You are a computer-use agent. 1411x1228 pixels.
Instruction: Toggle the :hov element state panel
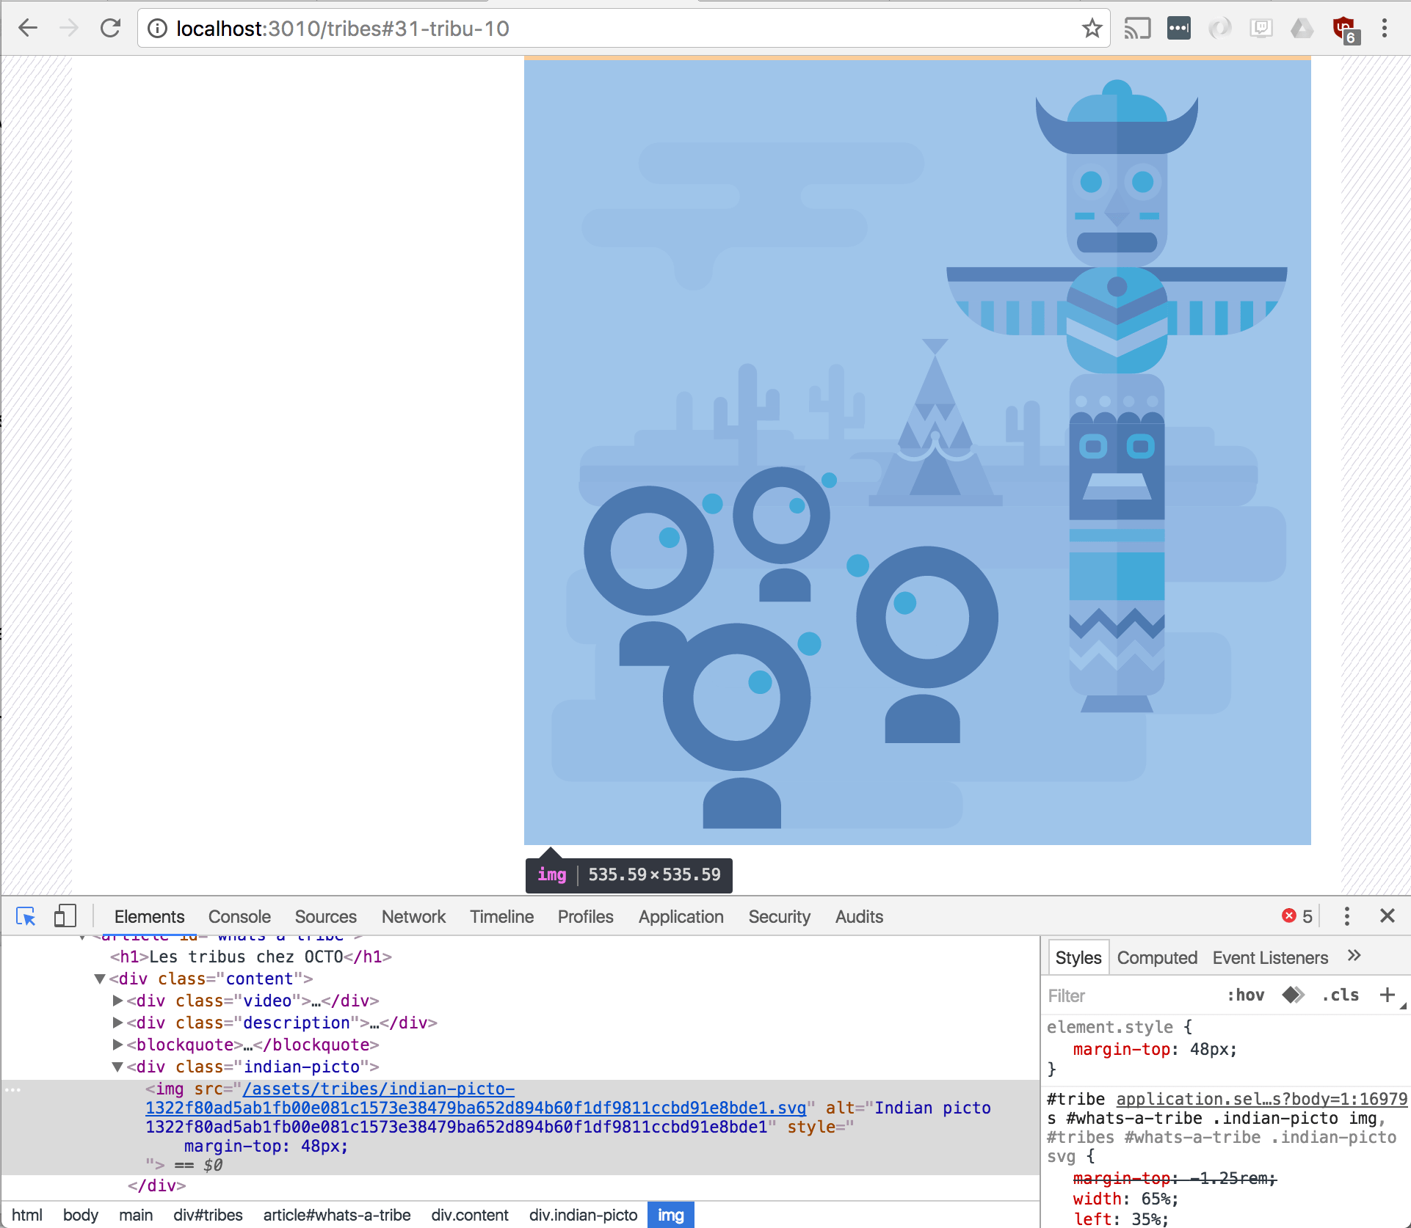(x=1245, y=995)
